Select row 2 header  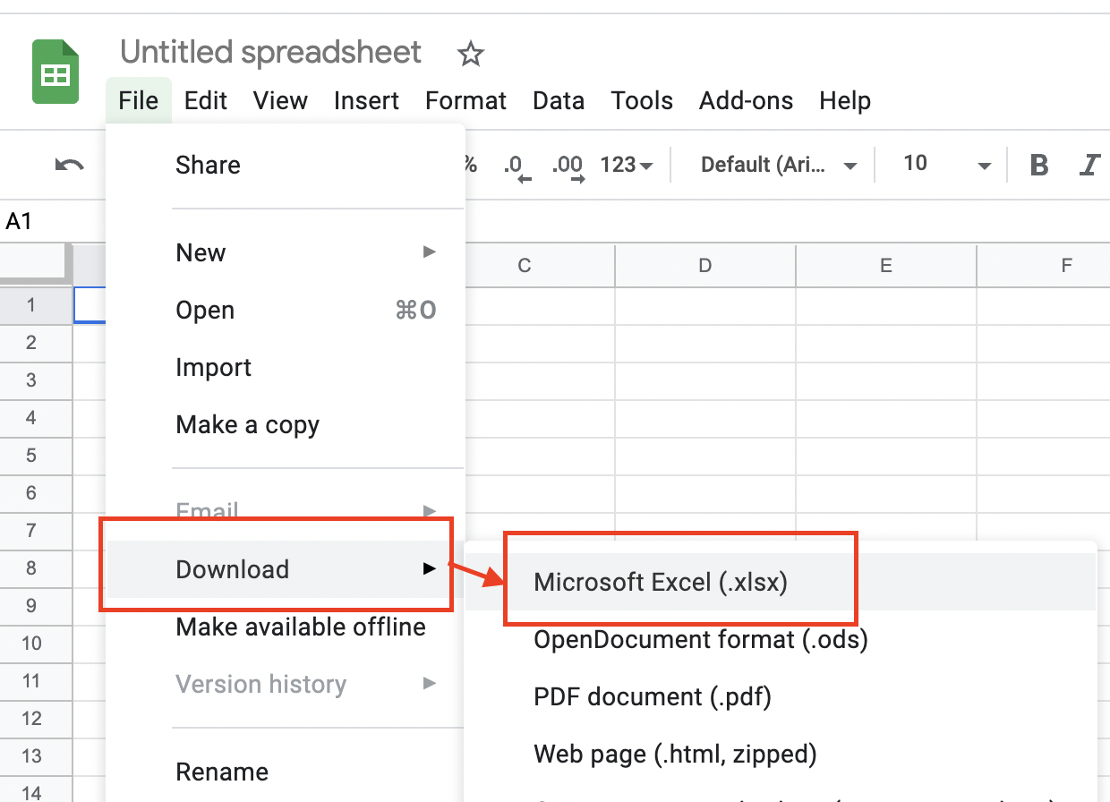[36, 343]
